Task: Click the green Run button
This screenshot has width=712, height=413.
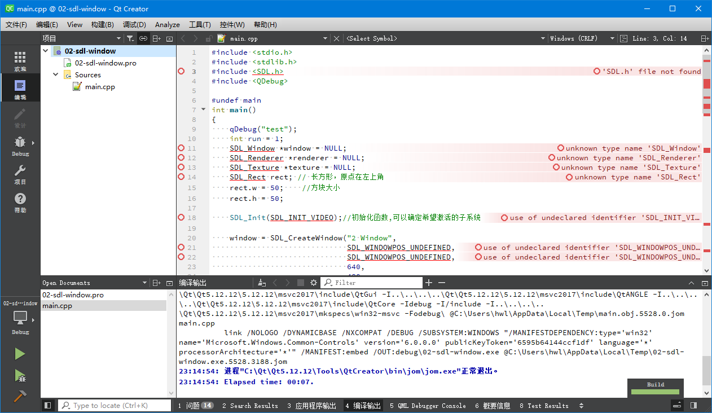Action: point(20,354)
